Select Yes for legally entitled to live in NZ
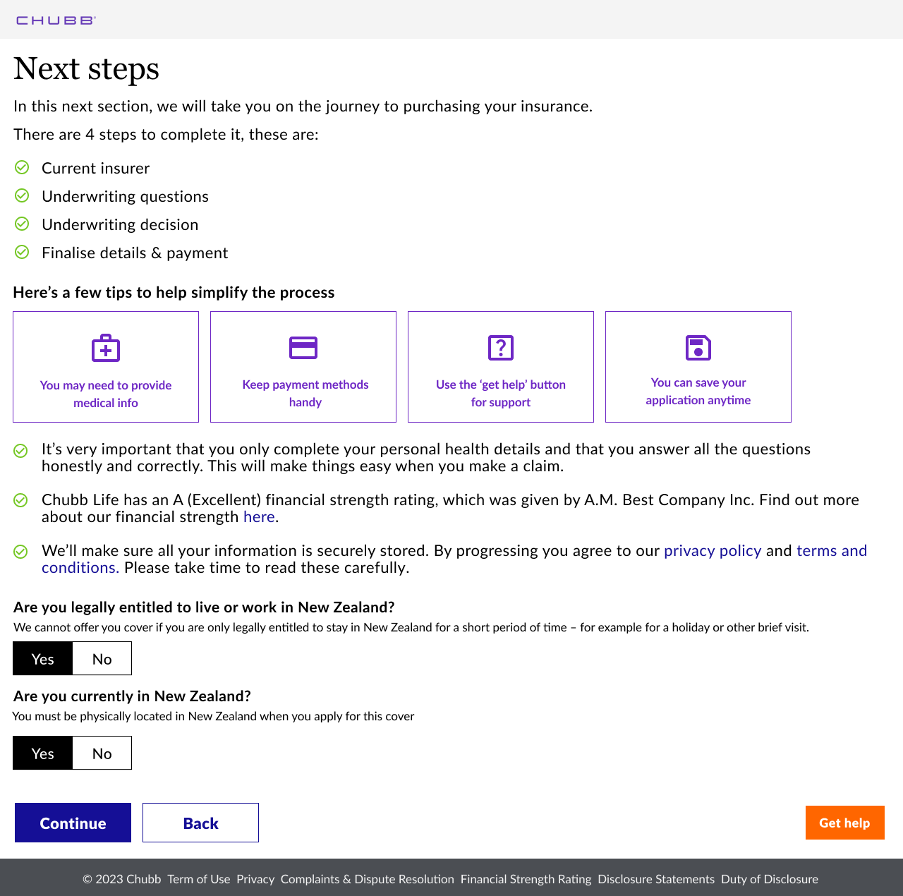Viewport: 903px width, 896px height. 43,658
